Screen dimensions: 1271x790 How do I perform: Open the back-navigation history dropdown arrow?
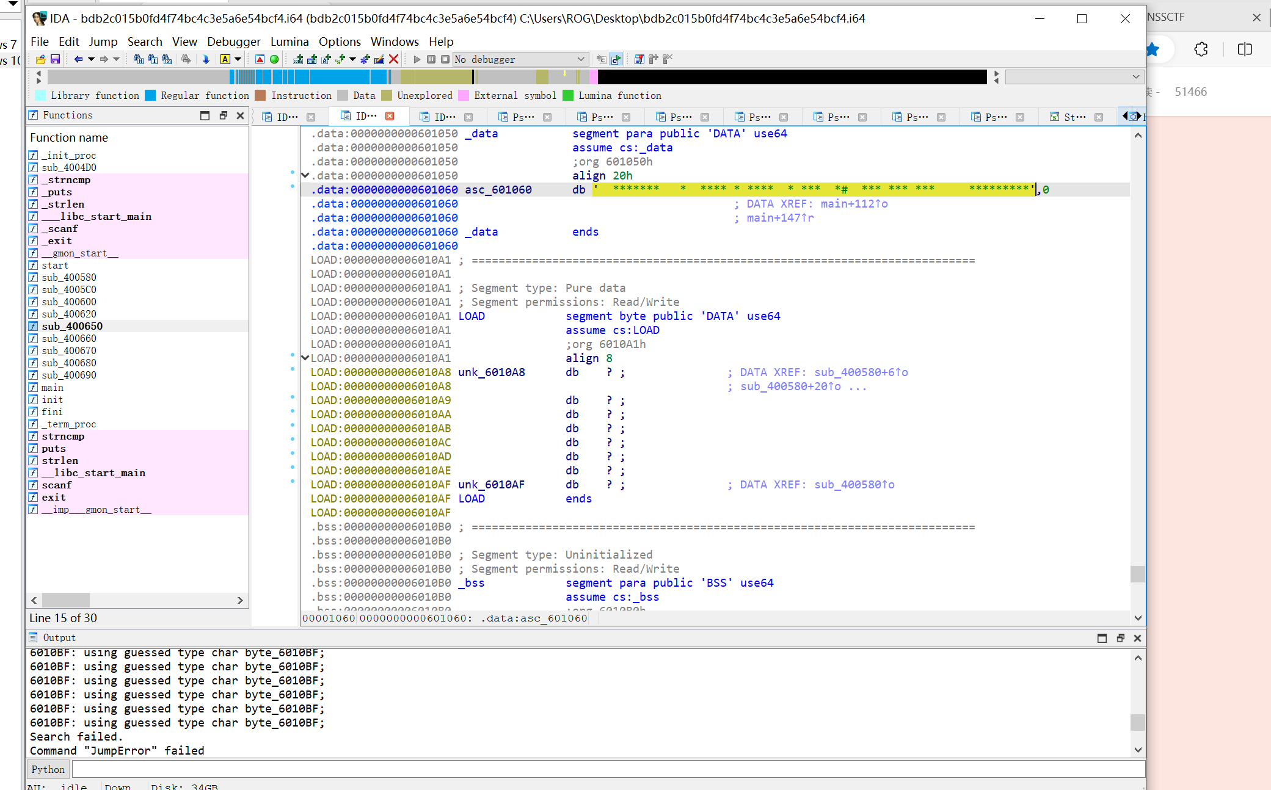(x=91, y=59)
